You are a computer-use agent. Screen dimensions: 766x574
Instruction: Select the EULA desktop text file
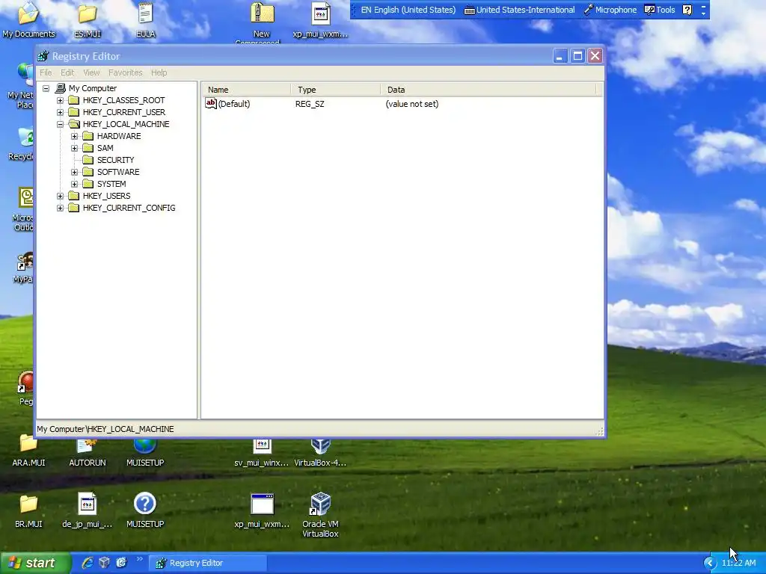[x=146, y=20]
